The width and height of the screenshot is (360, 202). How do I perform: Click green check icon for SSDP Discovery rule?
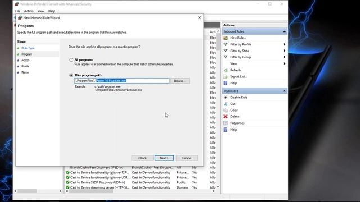67,182
